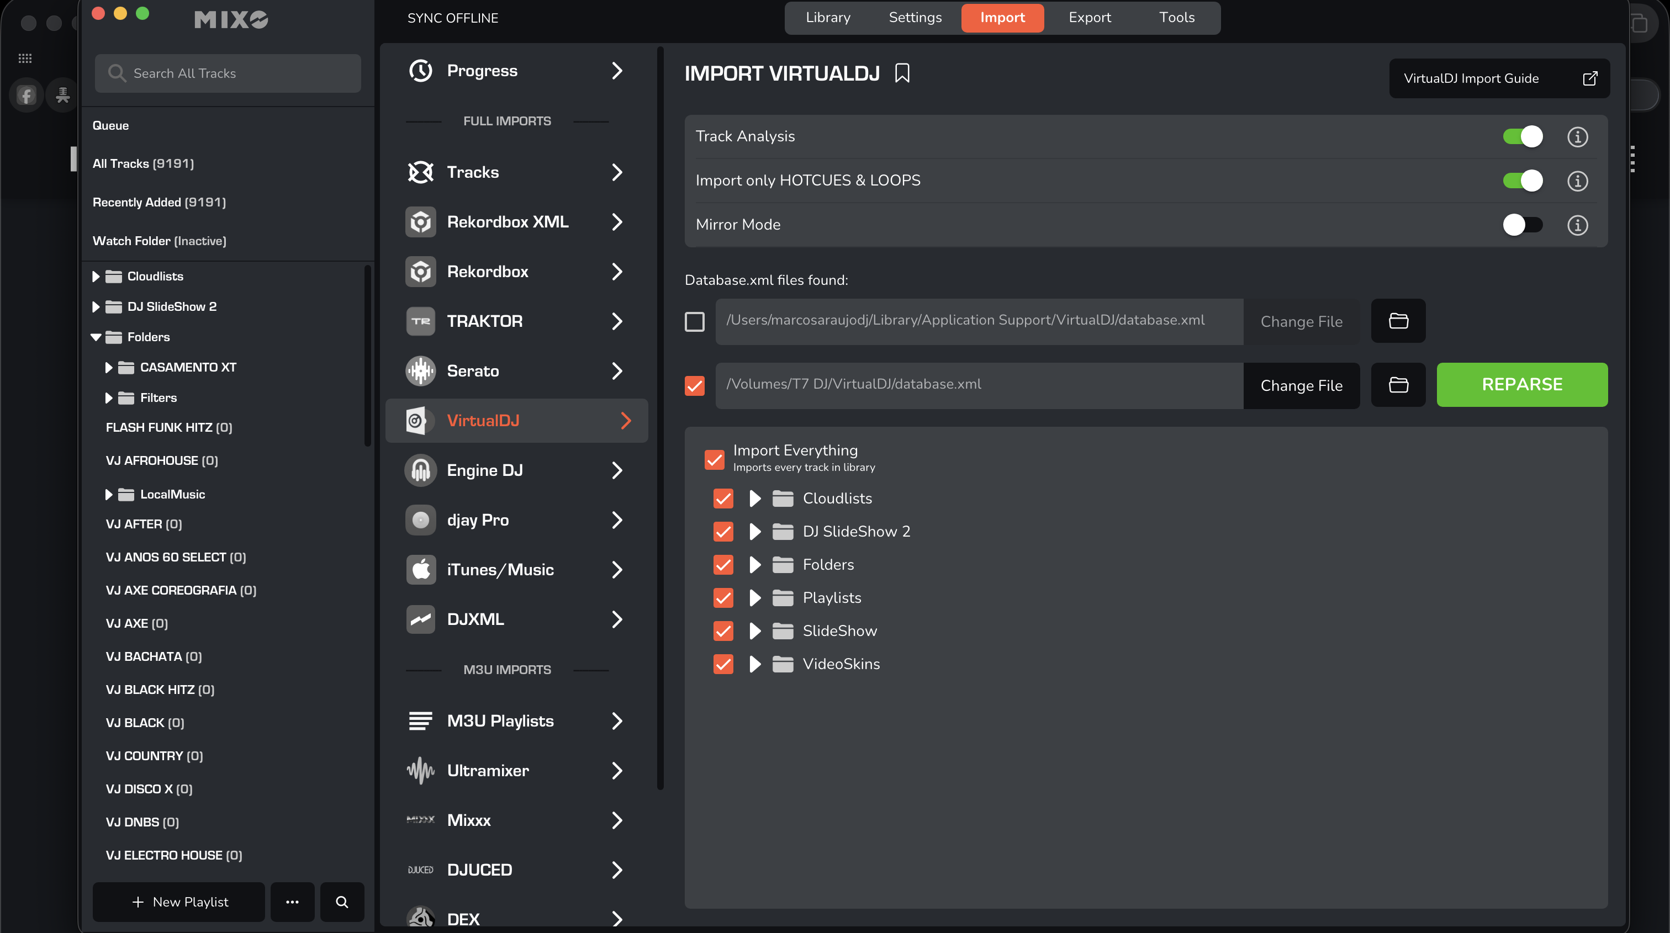
Task: Click the green REPARSE button
Action: (1521, 385)
